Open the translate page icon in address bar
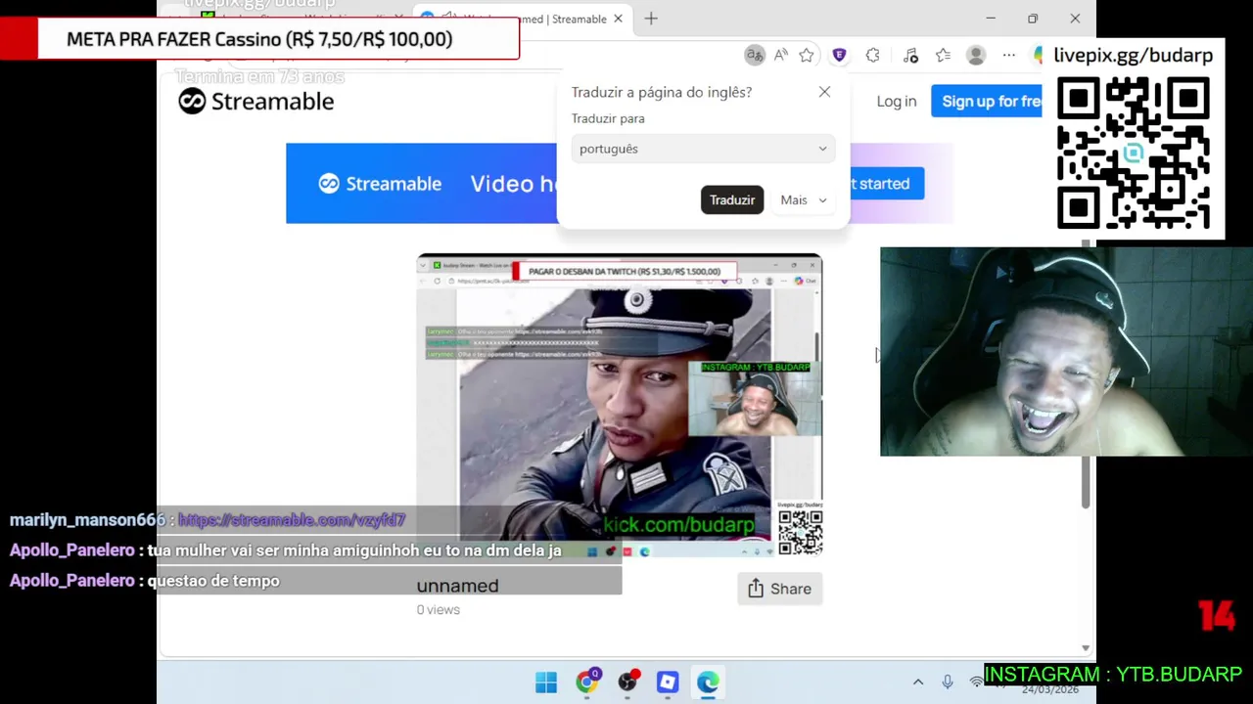 pyautogui.click(x=754, y=56)
